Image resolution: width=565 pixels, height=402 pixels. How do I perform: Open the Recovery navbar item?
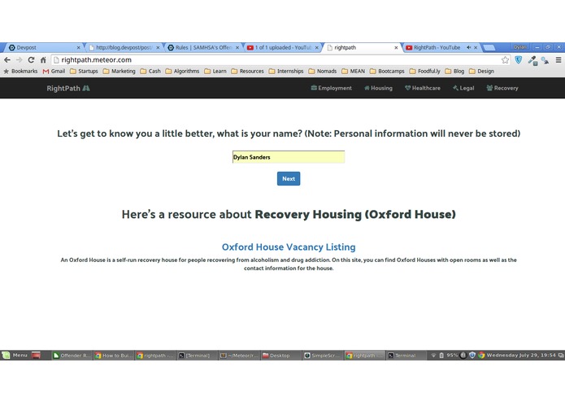502,88
